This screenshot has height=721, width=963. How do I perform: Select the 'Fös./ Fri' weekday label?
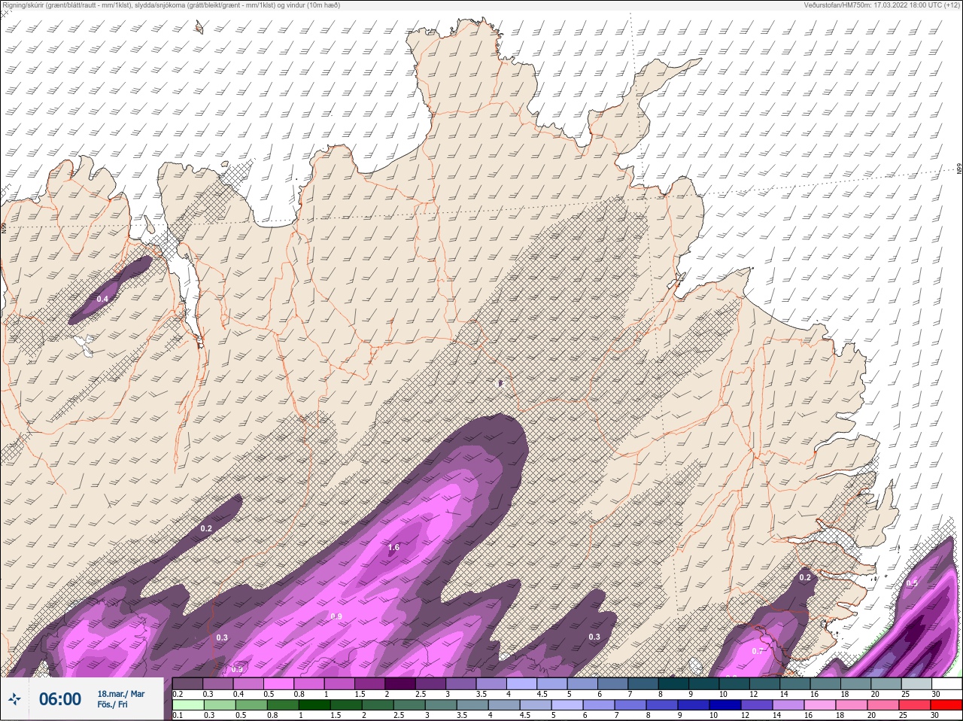(x=111, y=704)
